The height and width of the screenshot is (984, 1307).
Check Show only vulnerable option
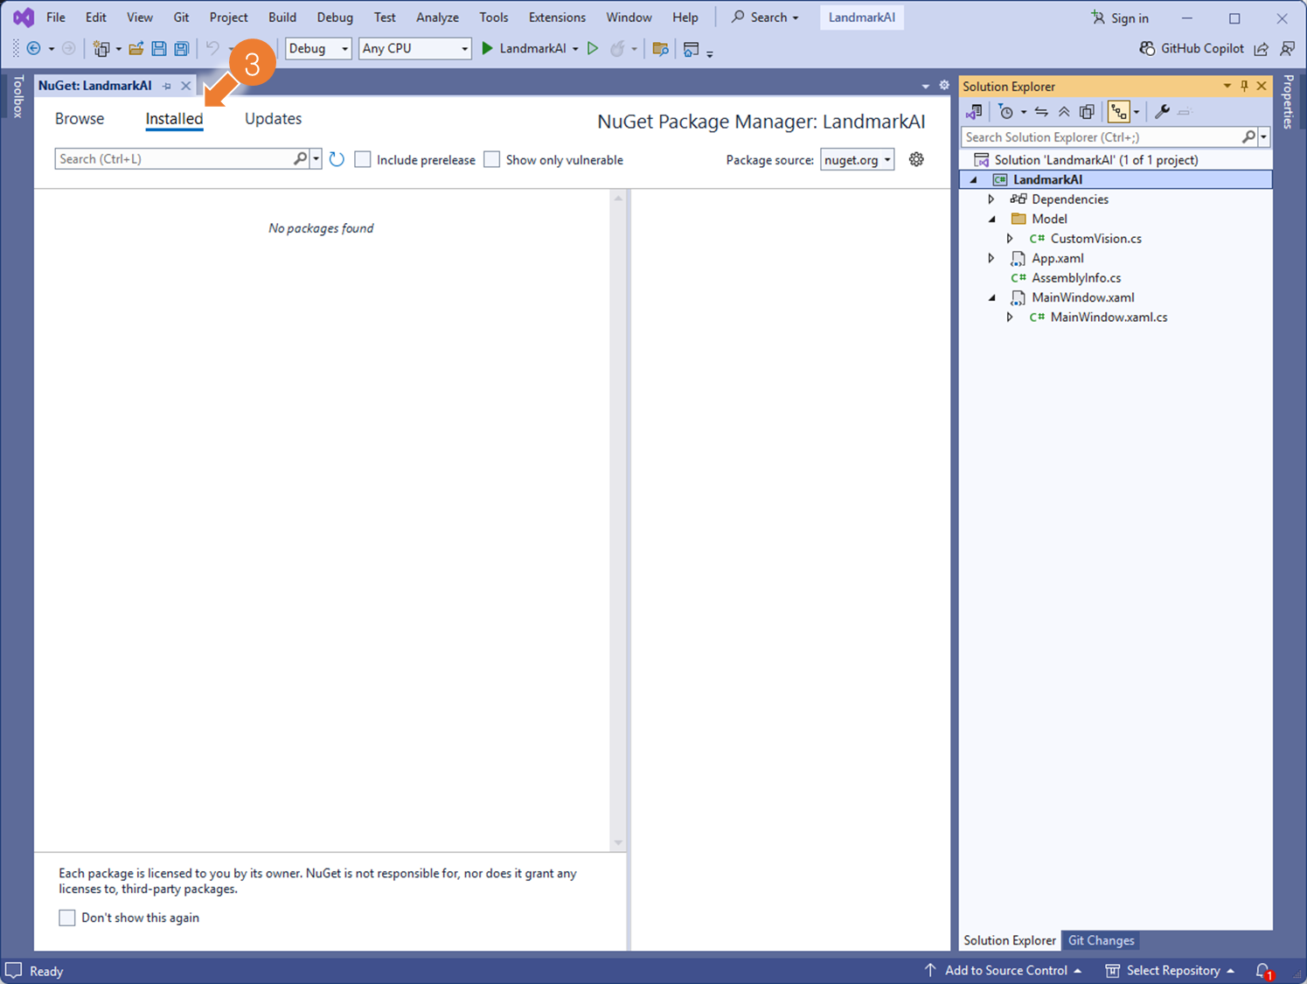point(492,159)
